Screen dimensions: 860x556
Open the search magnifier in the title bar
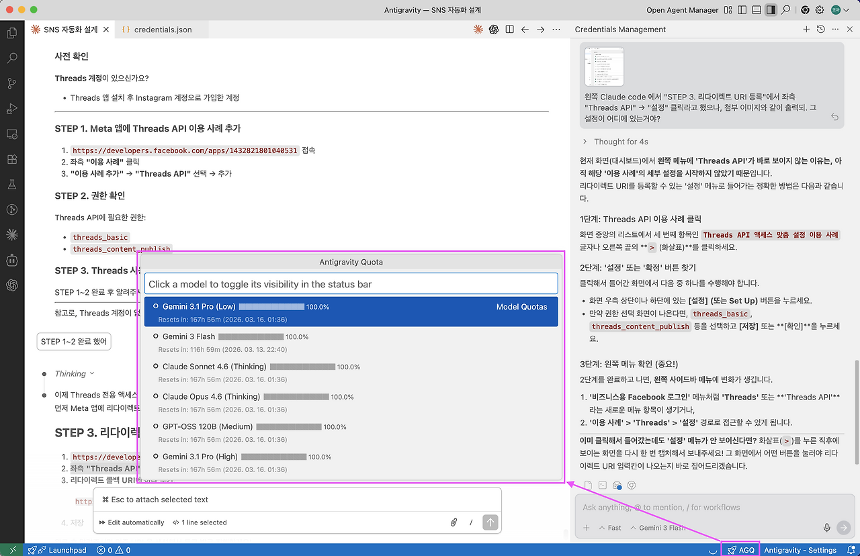click(x=787, y=10)
